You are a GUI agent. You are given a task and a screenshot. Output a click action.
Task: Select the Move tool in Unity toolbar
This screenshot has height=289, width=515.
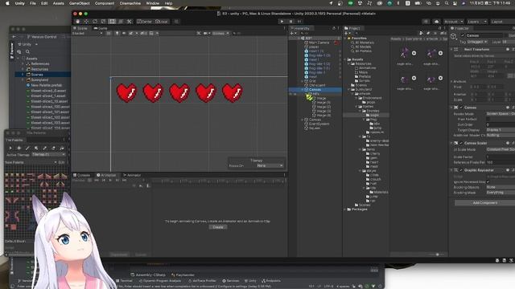click(86, 22)
